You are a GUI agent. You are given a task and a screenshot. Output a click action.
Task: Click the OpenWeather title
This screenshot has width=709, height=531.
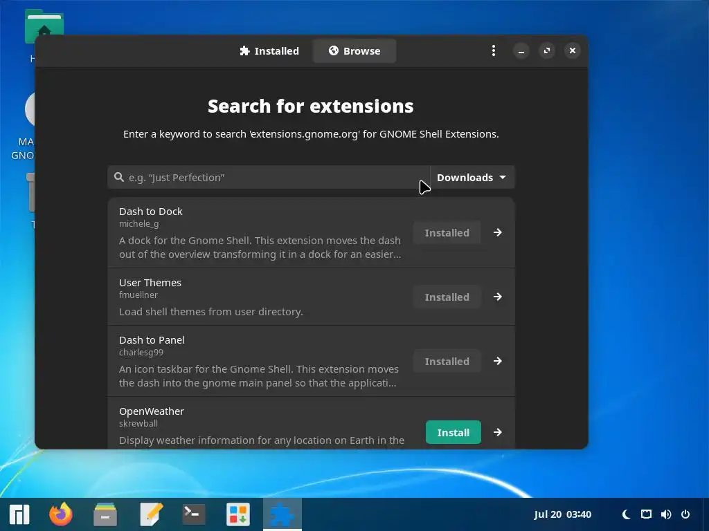[152, 411]
